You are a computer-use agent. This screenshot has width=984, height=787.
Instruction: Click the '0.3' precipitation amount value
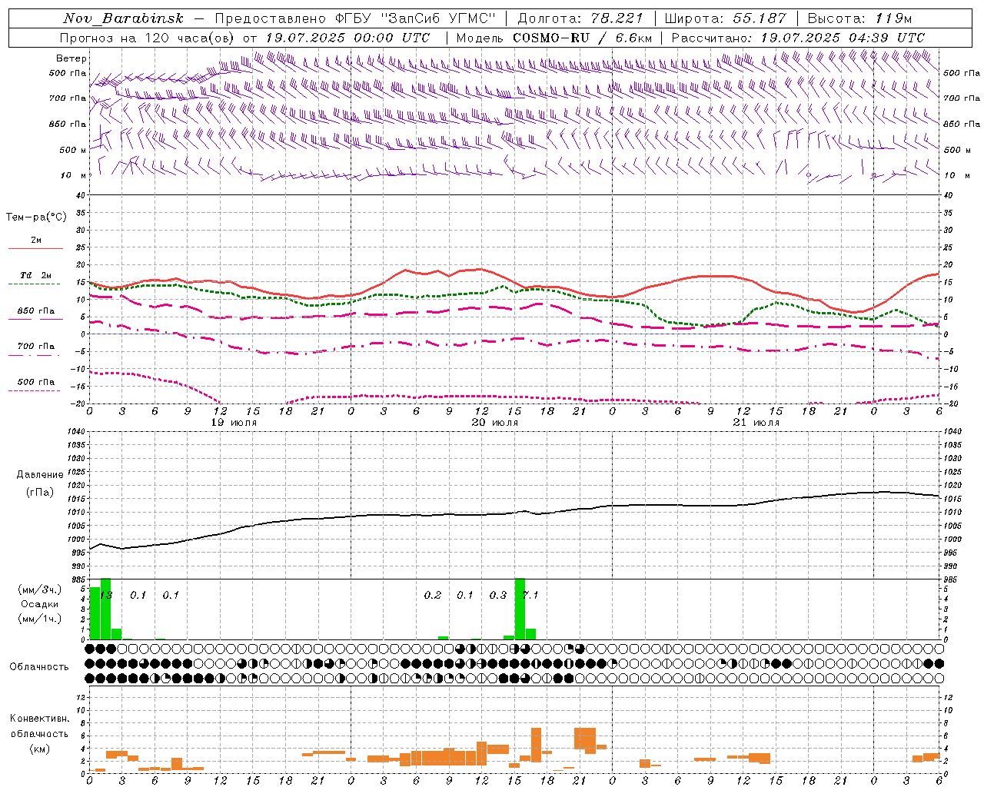click(498, 595)
